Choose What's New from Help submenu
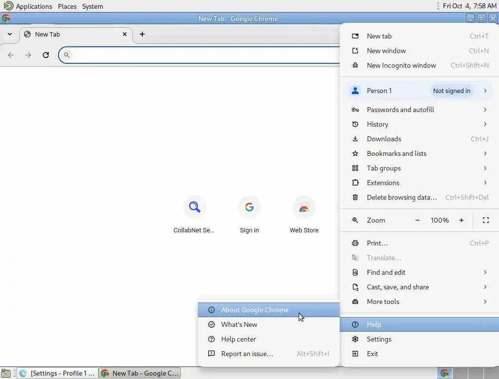499x379 pixels. (x=269, y=324)
